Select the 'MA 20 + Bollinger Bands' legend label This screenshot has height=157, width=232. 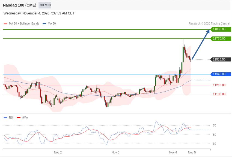(24, 23)
